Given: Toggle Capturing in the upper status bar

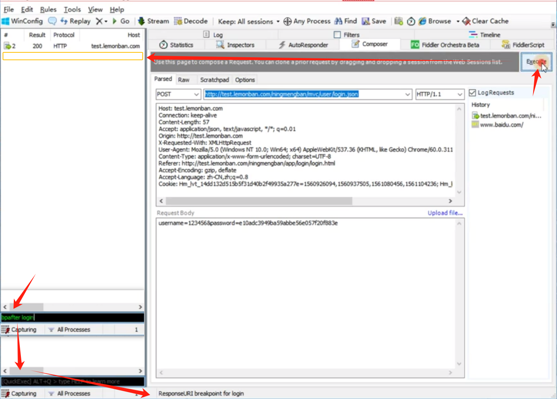Looking at the screenshot, I should click(19, 329).
